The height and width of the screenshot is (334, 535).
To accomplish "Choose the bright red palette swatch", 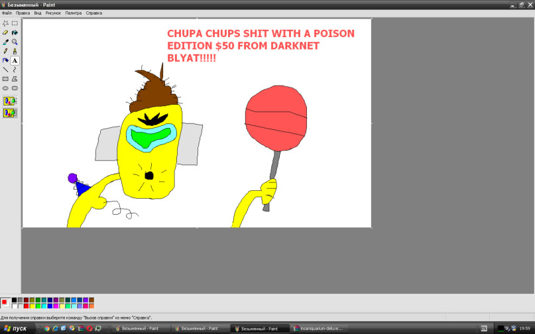I will [x=27, y=306].
